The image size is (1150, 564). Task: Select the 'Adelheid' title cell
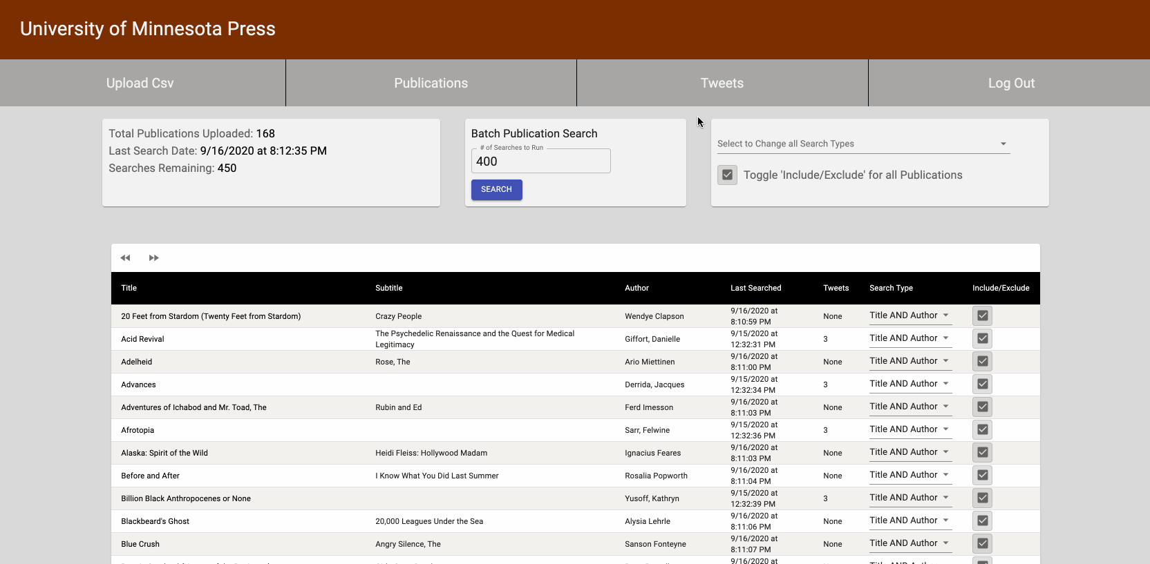point(137,362)
